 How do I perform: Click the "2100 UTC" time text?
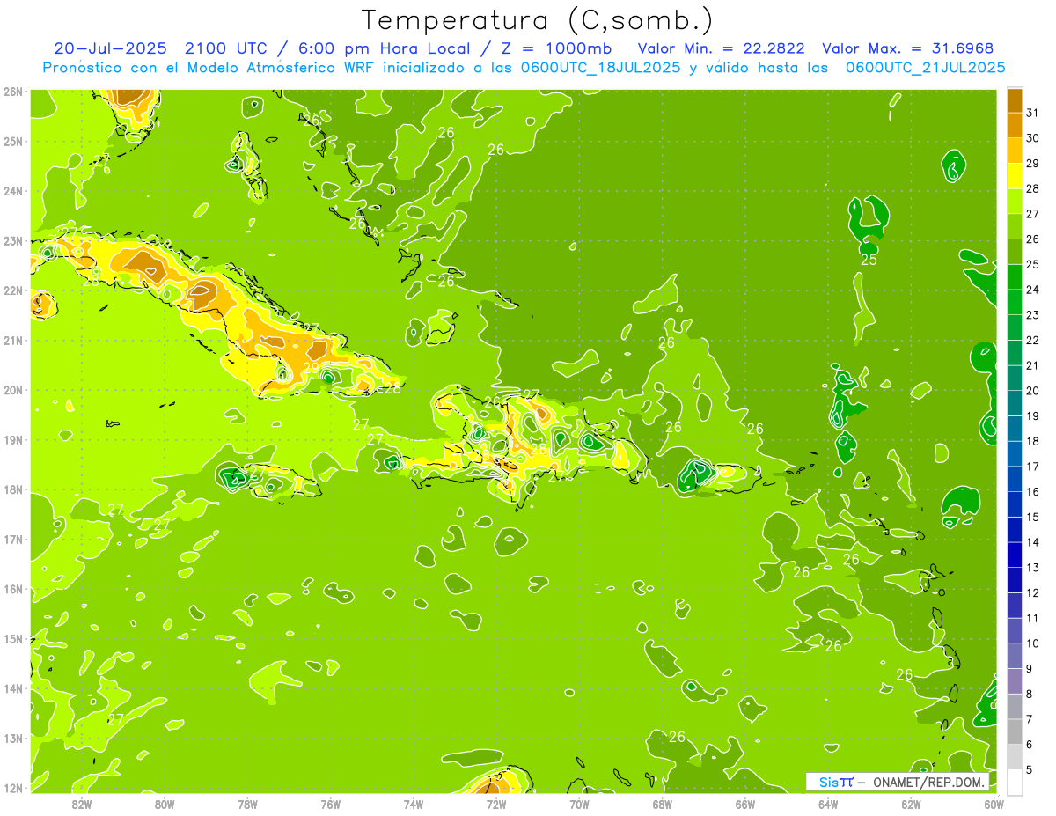pyautogui.click(x=226, y=48)
